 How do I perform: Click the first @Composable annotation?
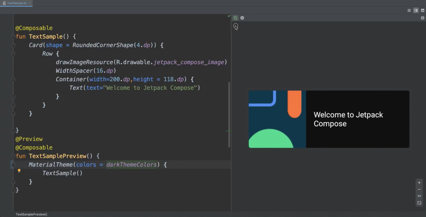point(34,28)
